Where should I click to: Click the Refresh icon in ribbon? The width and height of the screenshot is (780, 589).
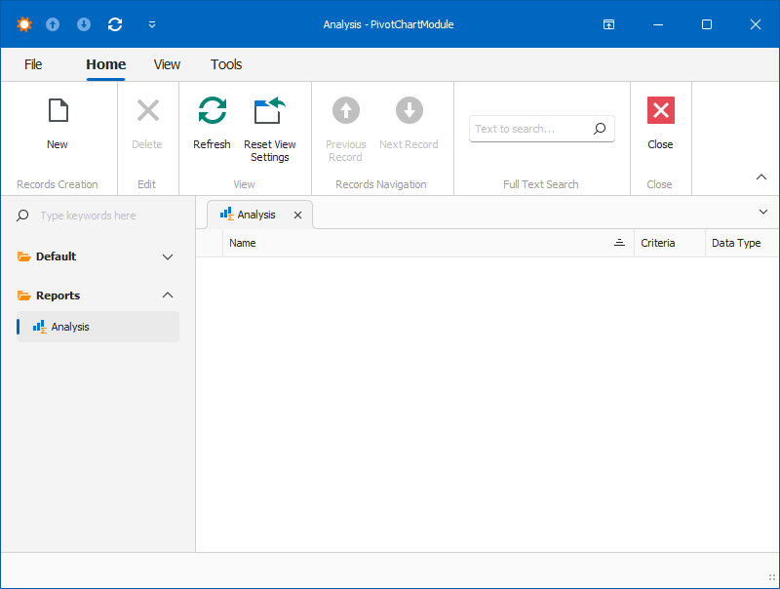[212, 111]
